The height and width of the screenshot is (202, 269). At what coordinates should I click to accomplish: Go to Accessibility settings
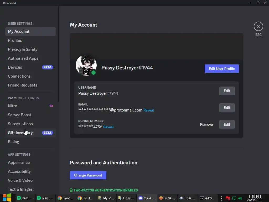[30, 171]
